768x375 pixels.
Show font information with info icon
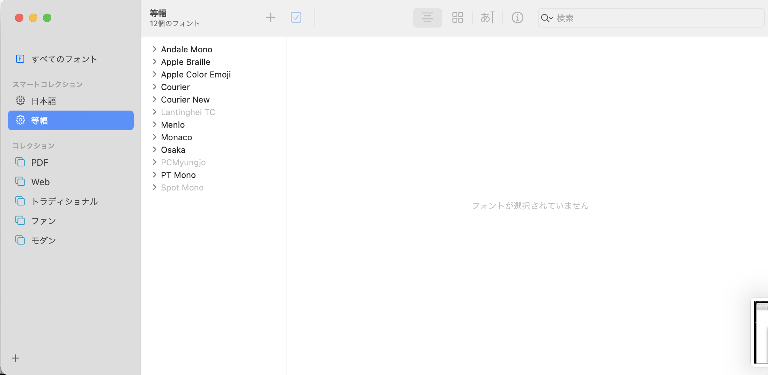click(517, 17)
